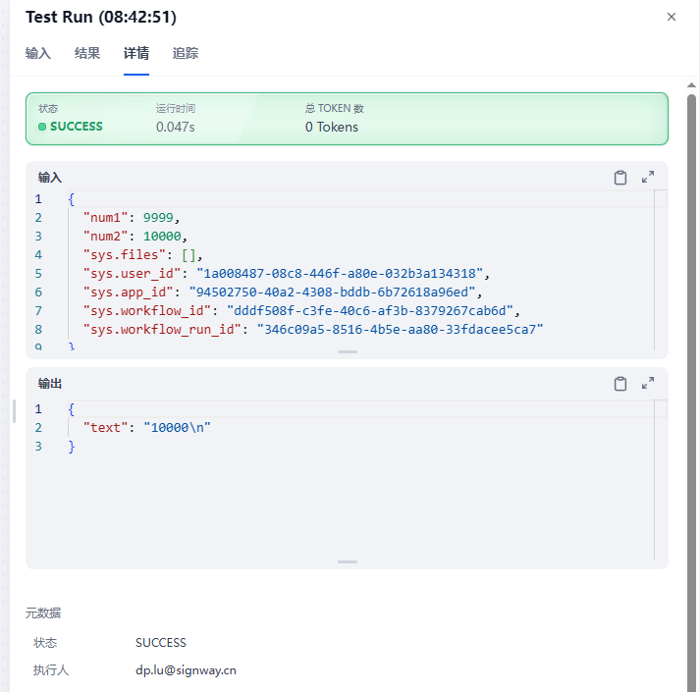Image resolution: width=700 pixels, height=692 pixels.
Task: Click the "sys.files" line
Action: [x=143, y=255]
